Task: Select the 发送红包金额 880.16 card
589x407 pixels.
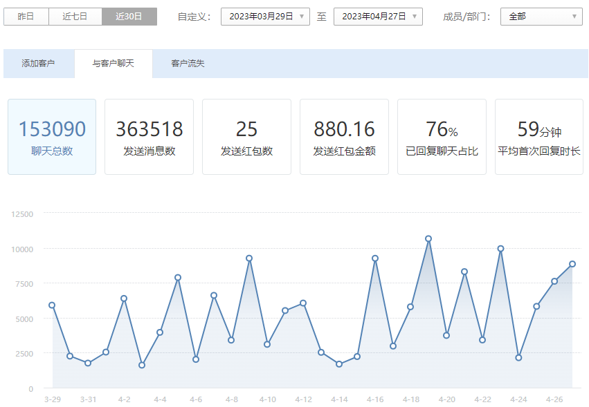Action: point(345,137)
